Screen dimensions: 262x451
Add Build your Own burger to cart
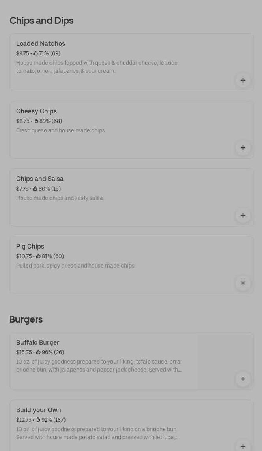pyautogui.click(x=243, y=446)
